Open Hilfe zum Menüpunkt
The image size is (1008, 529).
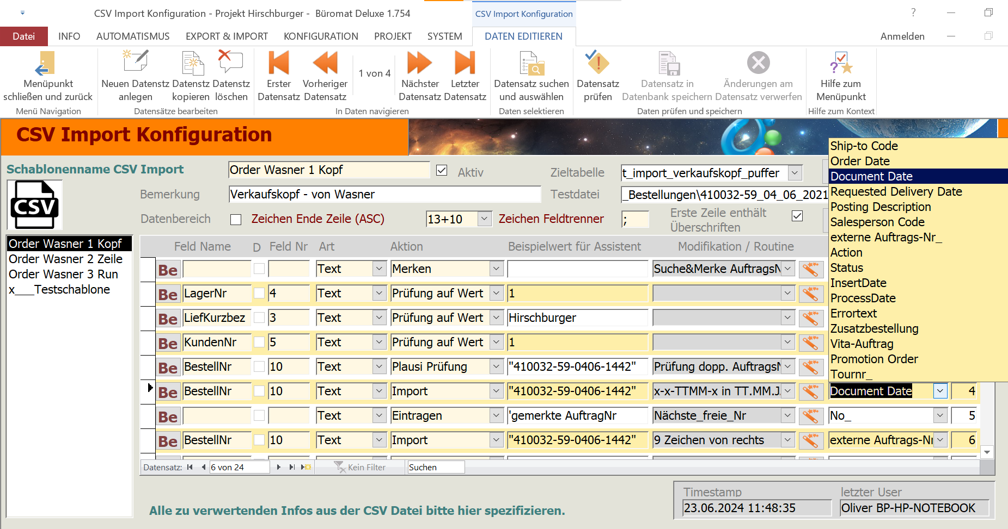coord(841,63)
